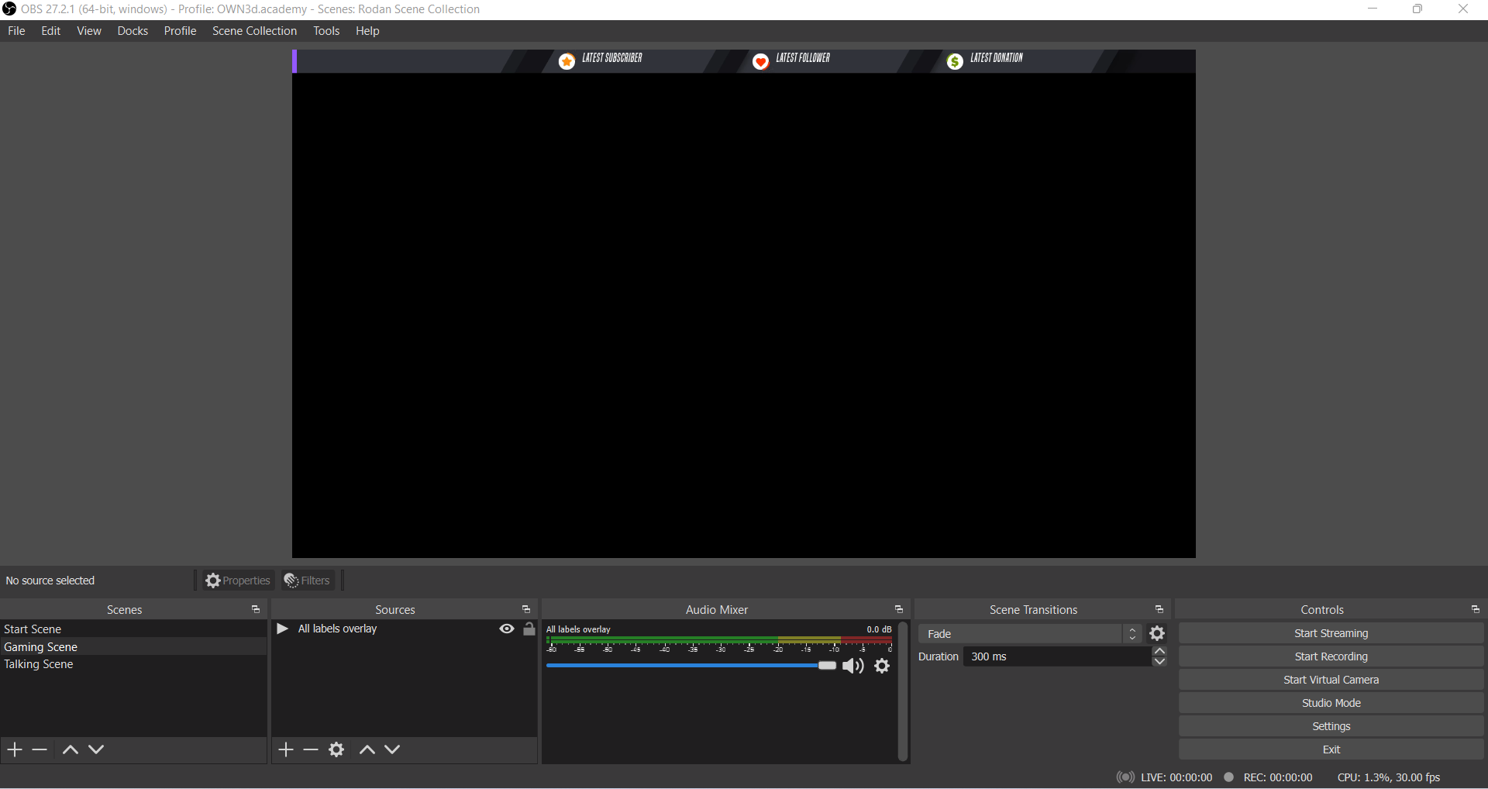Pop out the Audio Mixer dock
The image size is (1488, 789).
coord(899,610)
